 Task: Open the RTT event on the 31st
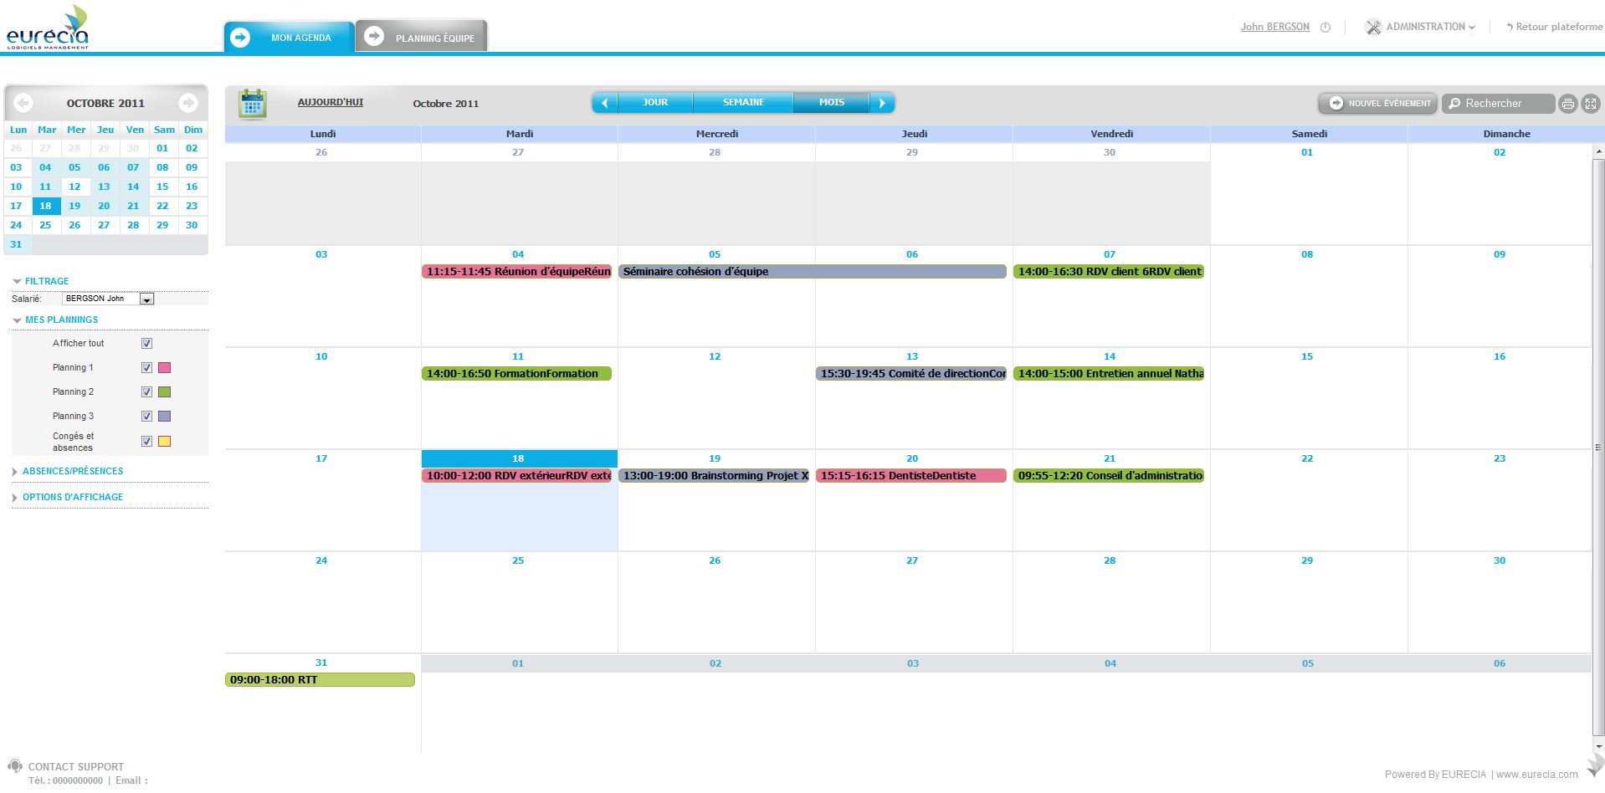[x=320, y=680]
